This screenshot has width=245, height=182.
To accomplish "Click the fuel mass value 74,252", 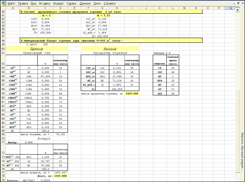I will coord(60,134).
